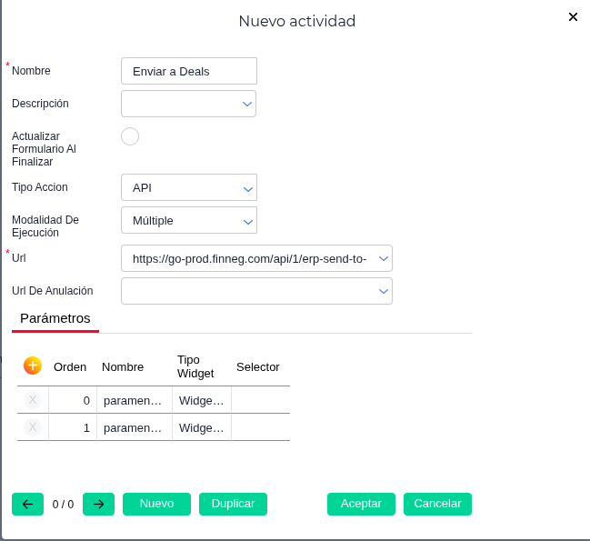Open the Tipo Accion dropdown
The width and height of the screenshot is (590, 541).
pos(247,188)
